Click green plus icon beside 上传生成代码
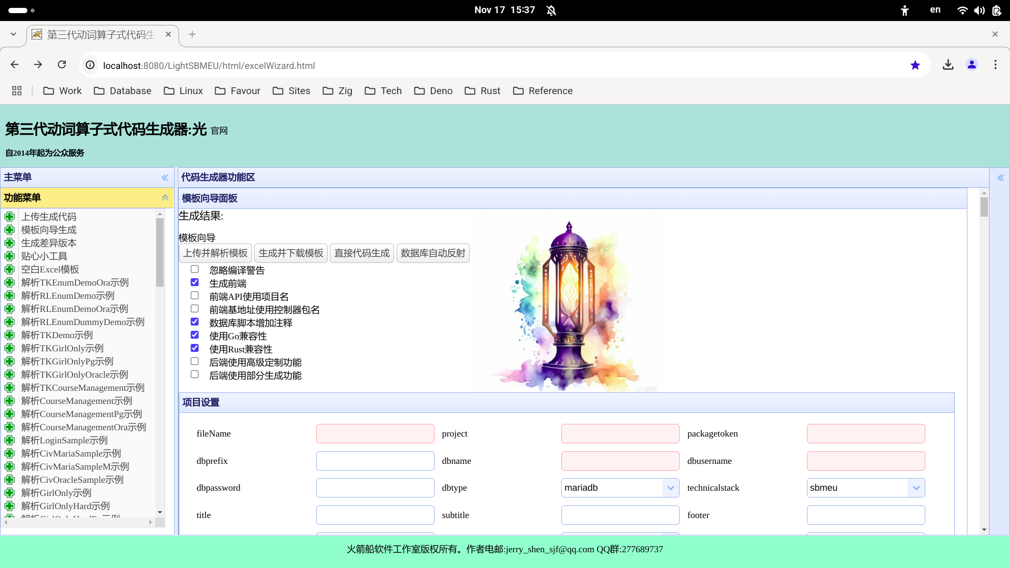The height and width of the screenshot is (568, 1010). pyautogui.click(x=9, y=217)
